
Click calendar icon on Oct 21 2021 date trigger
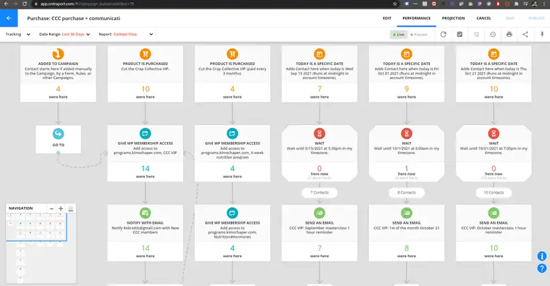click(494, 54)
